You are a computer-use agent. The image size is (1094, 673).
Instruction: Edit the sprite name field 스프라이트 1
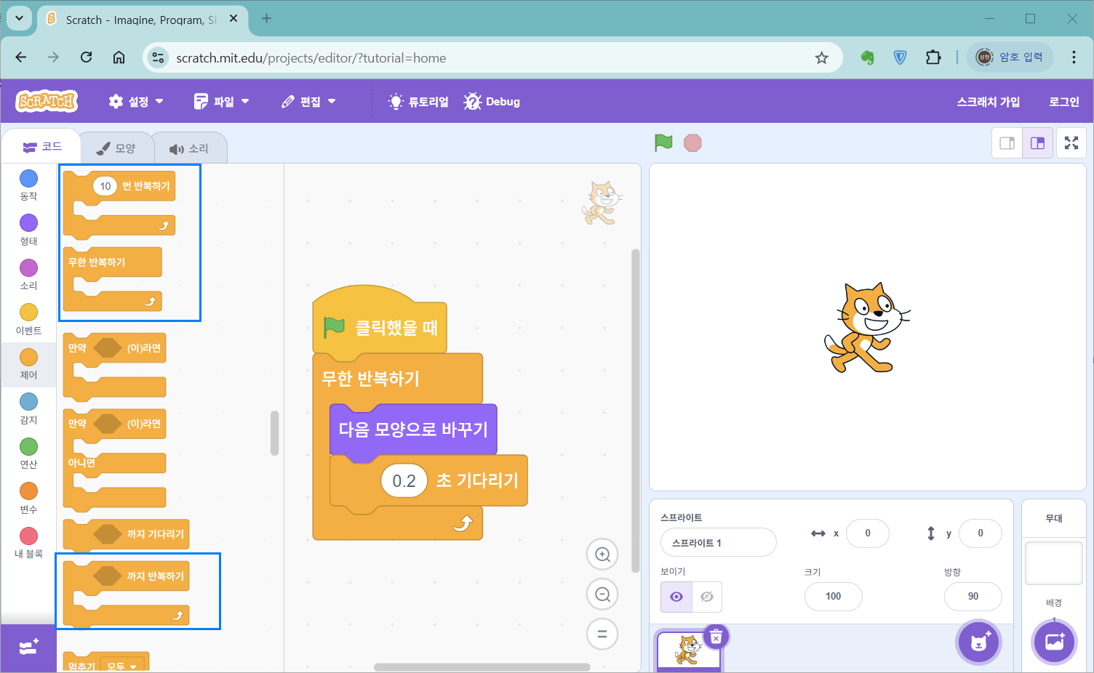(x=718, y=542)
